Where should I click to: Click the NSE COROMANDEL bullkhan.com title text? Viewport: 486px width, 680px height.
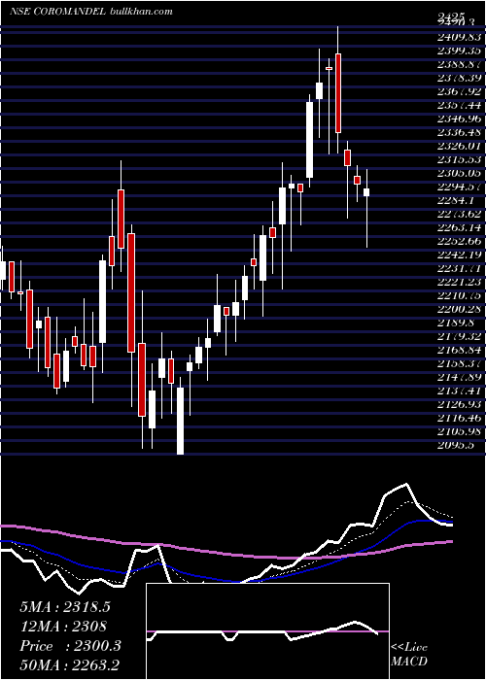pos(91,12)
